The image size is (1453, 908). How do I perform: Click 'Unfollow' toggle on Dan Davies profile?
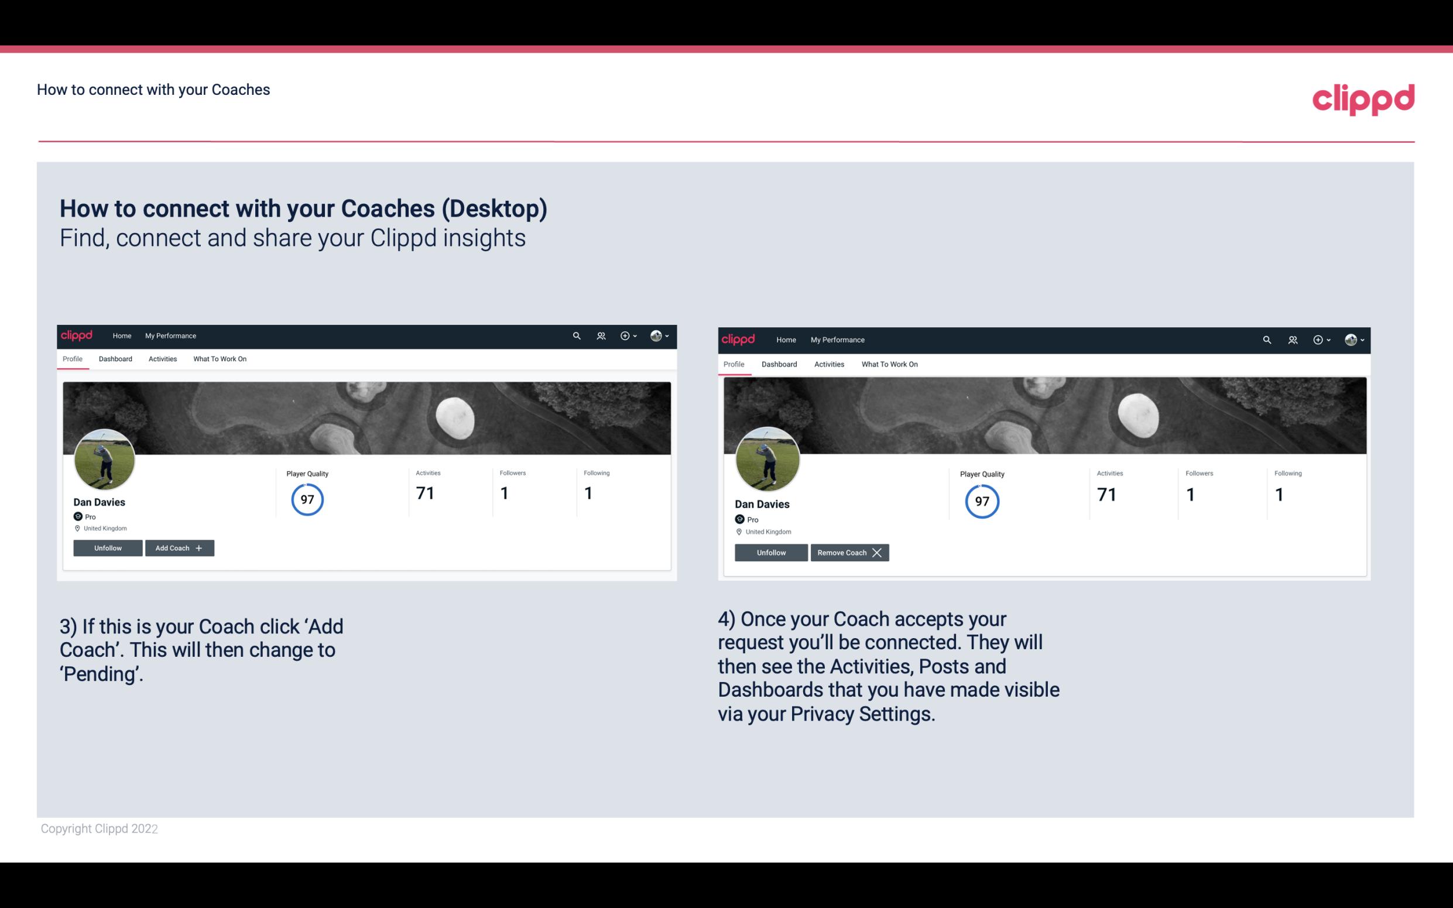point(107,547)
